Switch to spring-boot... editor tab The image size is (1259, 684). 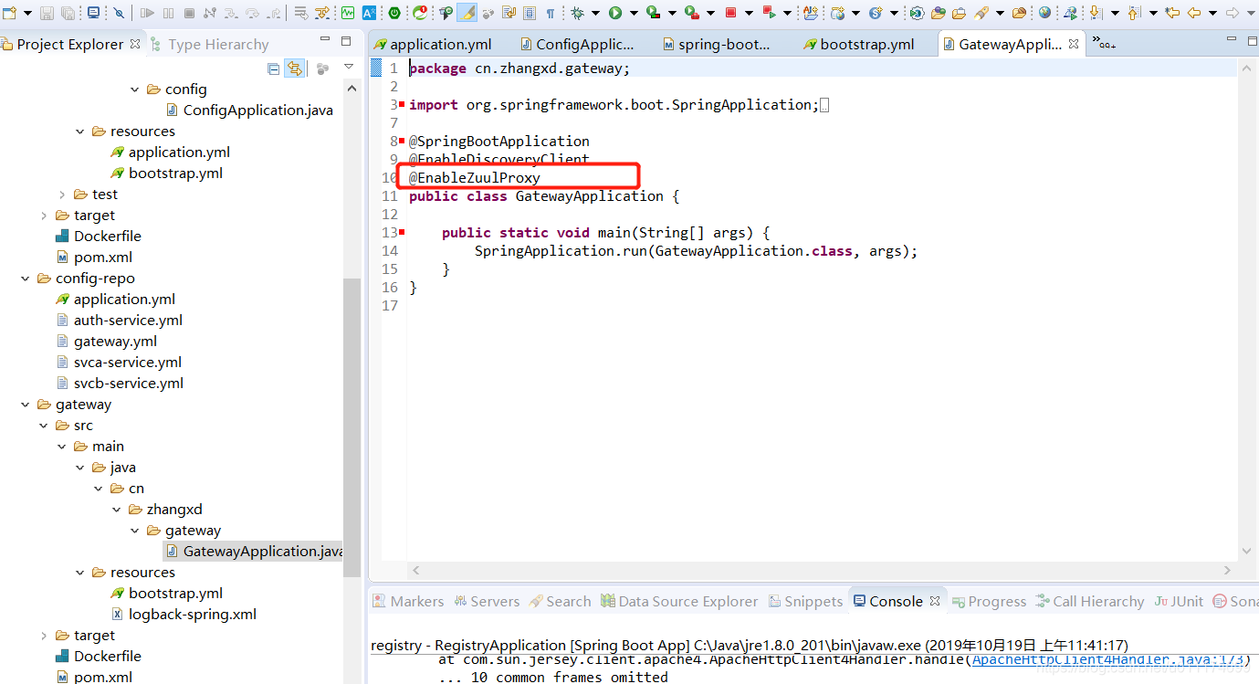click(x=716, y=44)
